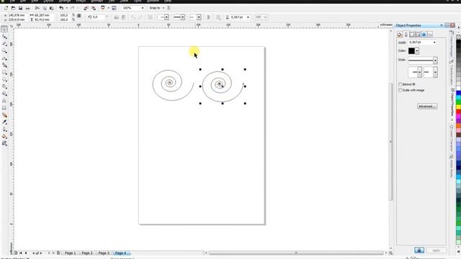Click the Open folder icon
461x259 pixels.
click(13, 8)
